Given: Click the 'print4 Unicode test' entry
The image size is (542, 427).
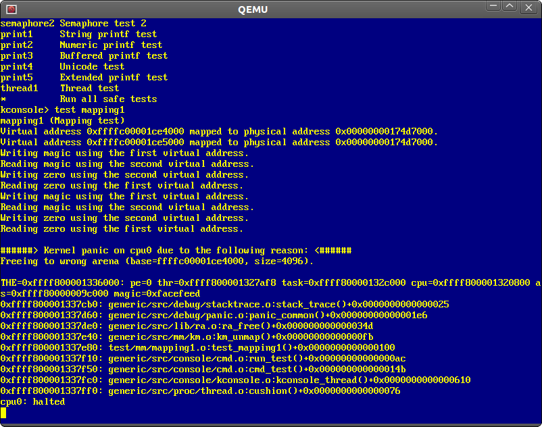Looking at the screenshot, I should click(62, 67).
